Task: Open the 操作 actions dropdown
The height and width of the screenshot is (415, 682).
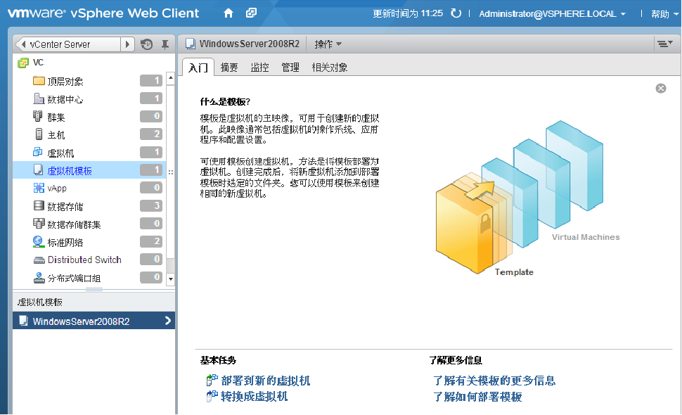Action: point(328,44)
